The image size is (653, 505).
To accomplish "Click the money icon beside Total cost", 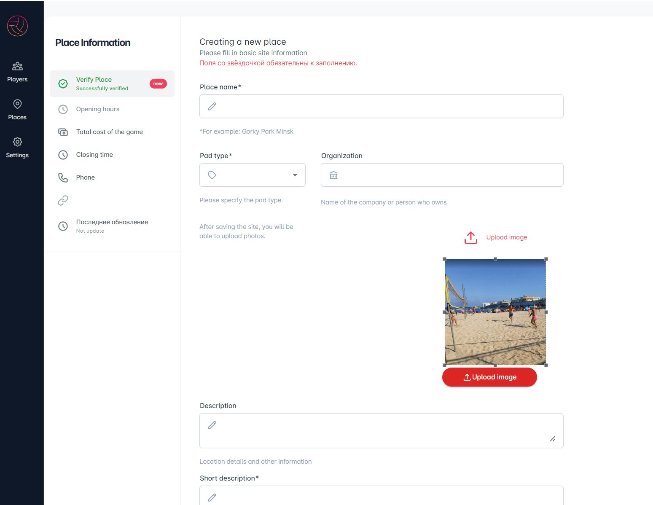I will click(63, 132).
